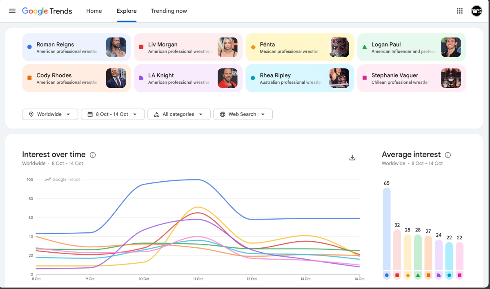This screenshot has width=490, height=289.
Task: Click orange marker beside Cody Rhodes
Action: [x=29, y=78]
